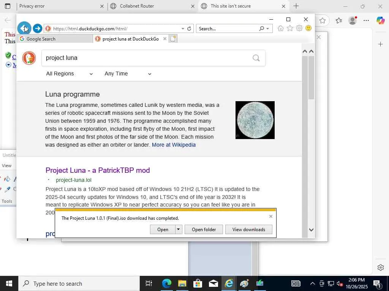Open Edge profile icon

pos(353,20)
